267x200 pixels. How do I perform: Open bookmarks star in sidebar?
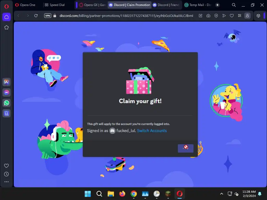tap(7, 27)
